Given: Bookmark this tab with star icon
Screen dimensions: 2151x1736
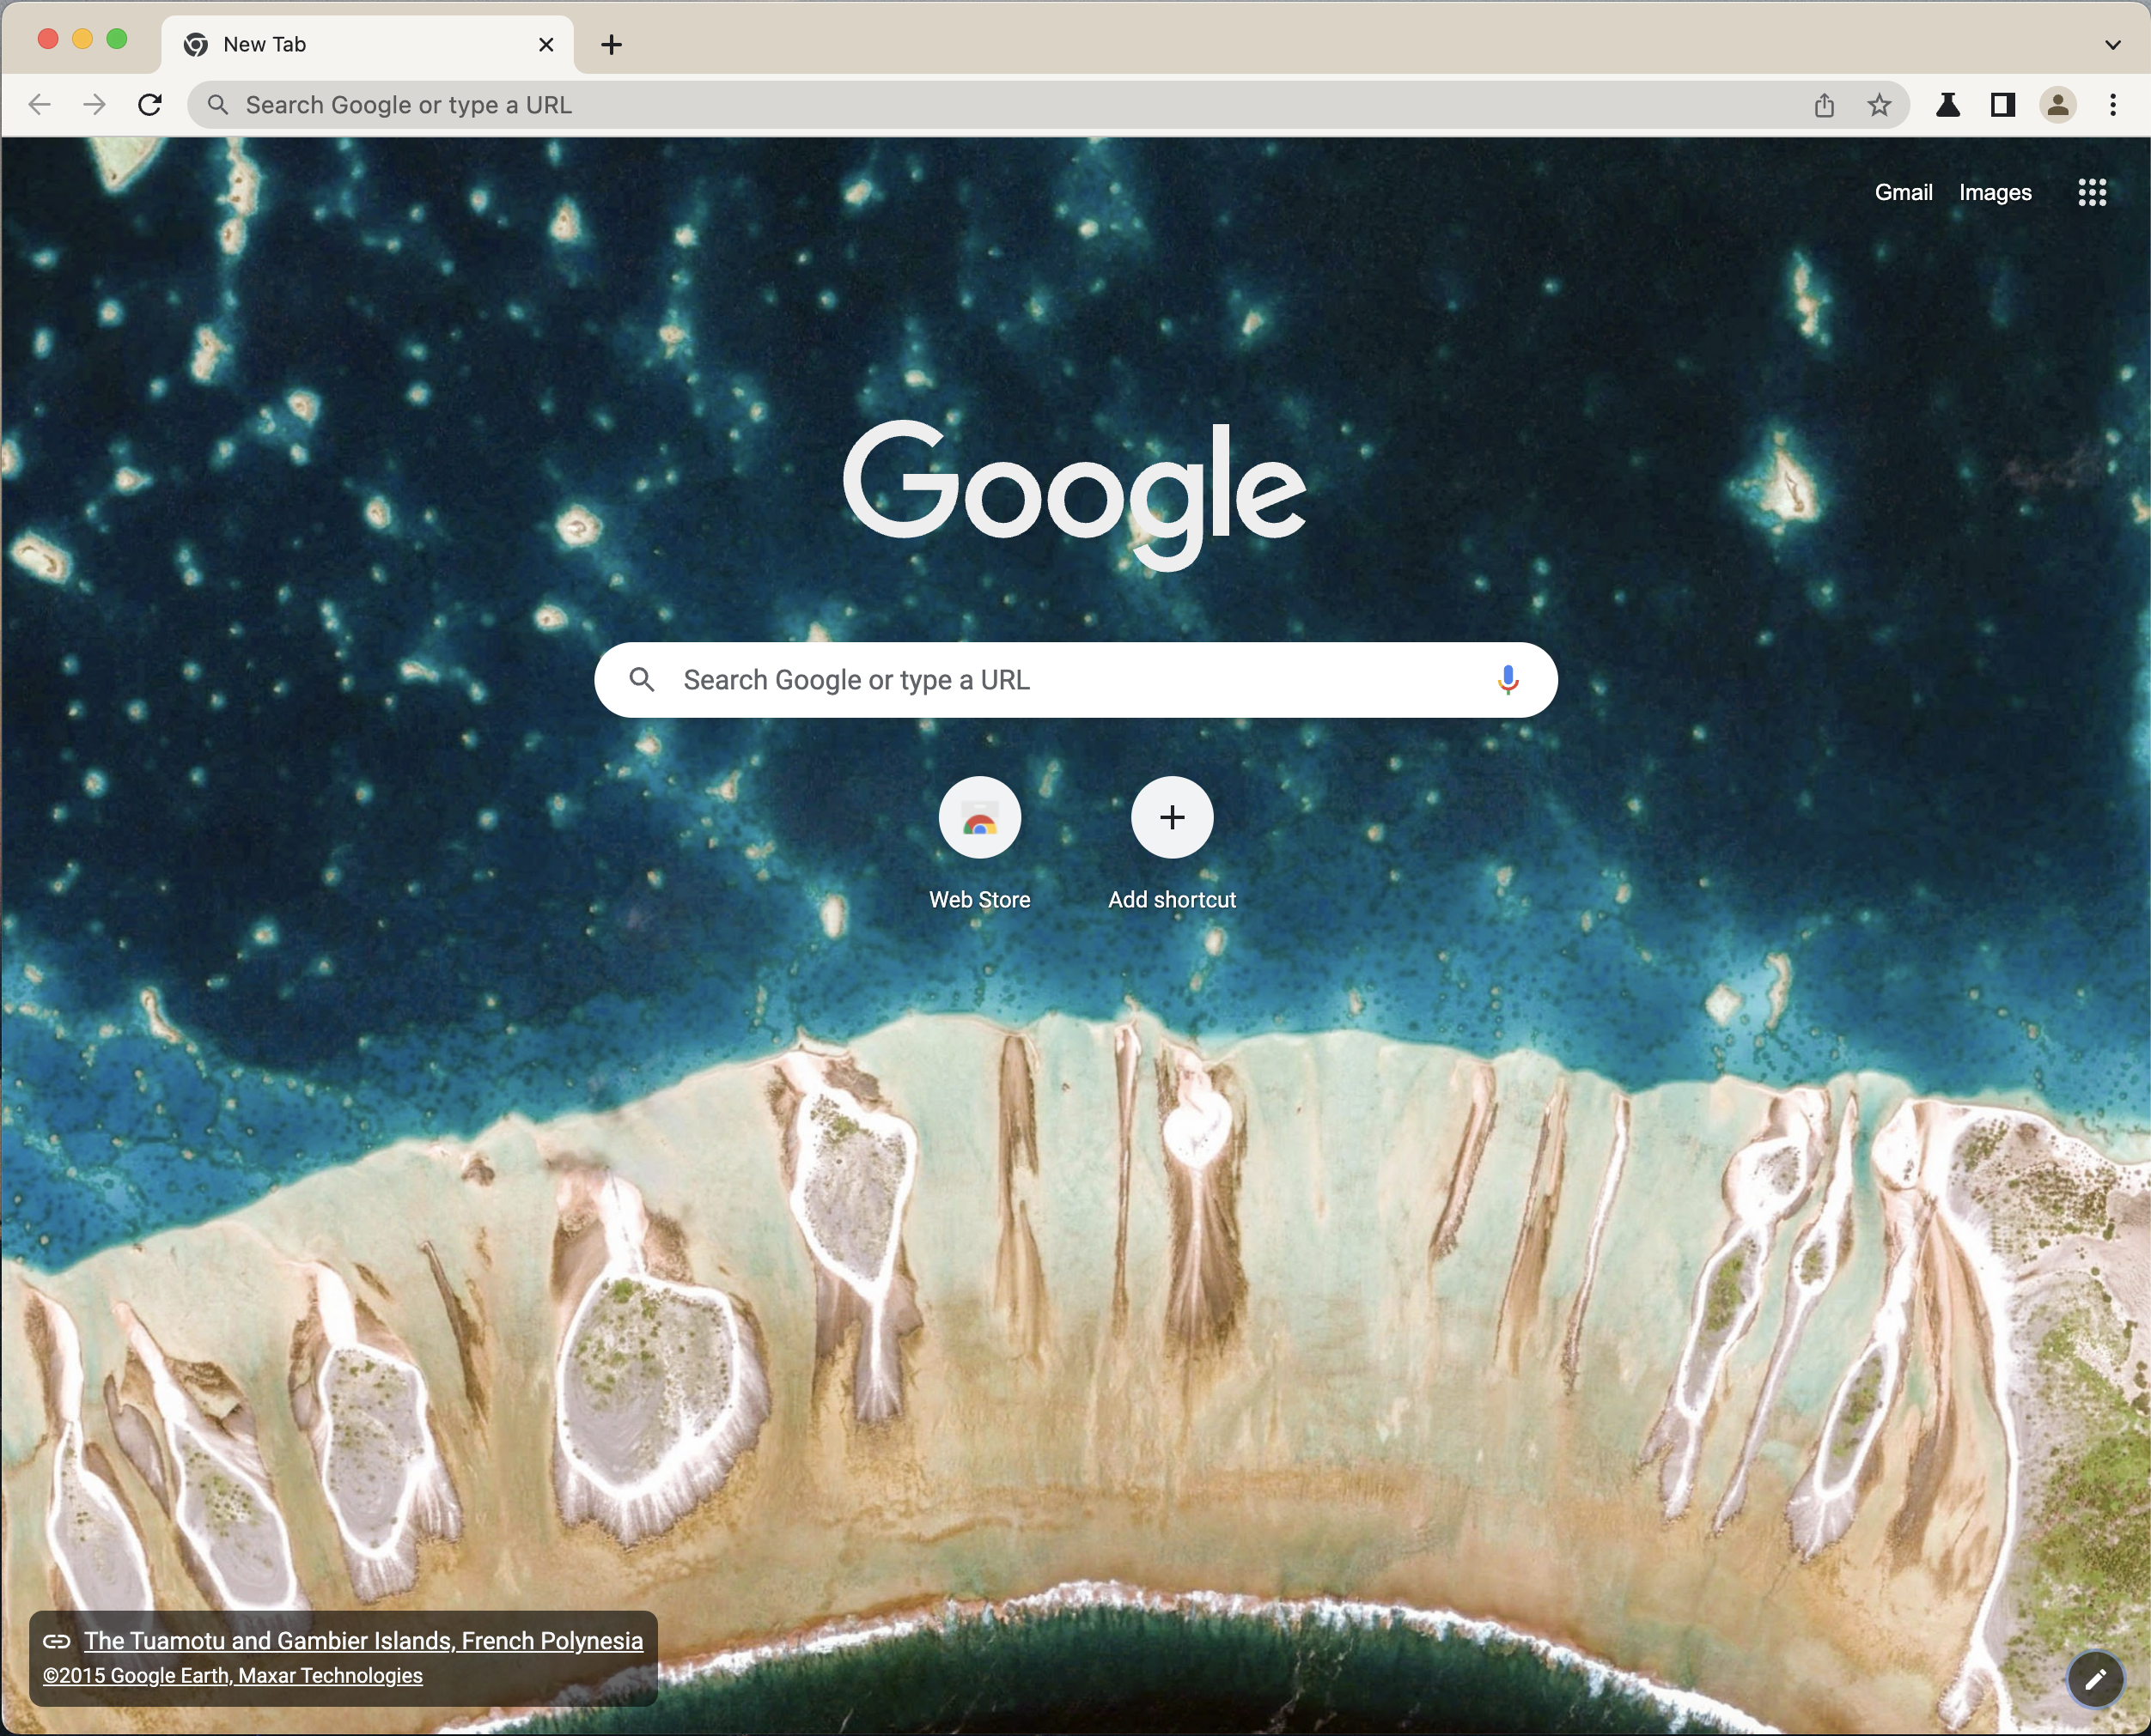Looking at the screenshot, I should (x=1879, y=105).
